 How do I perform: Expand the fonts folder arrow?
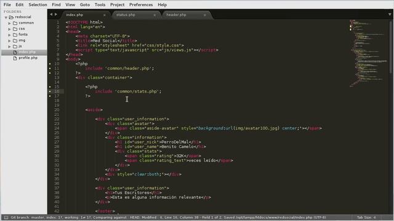click(x=10, y=35)
